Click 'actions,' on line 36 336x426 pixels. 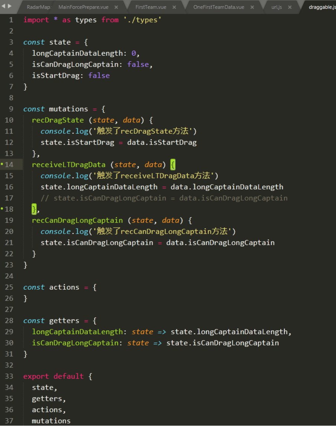[x=49, y=410]
